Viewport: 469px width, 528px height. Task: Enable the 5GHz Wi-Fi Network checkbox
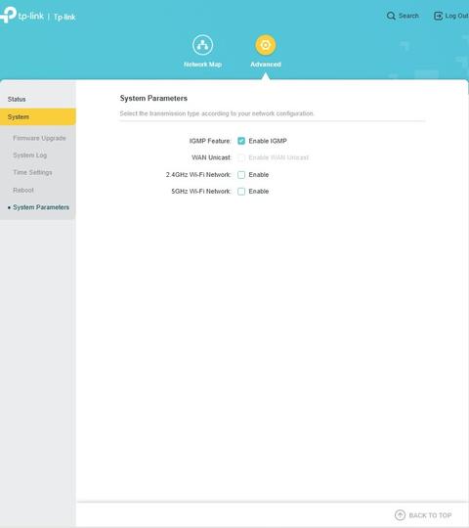[x=241, y=192]
